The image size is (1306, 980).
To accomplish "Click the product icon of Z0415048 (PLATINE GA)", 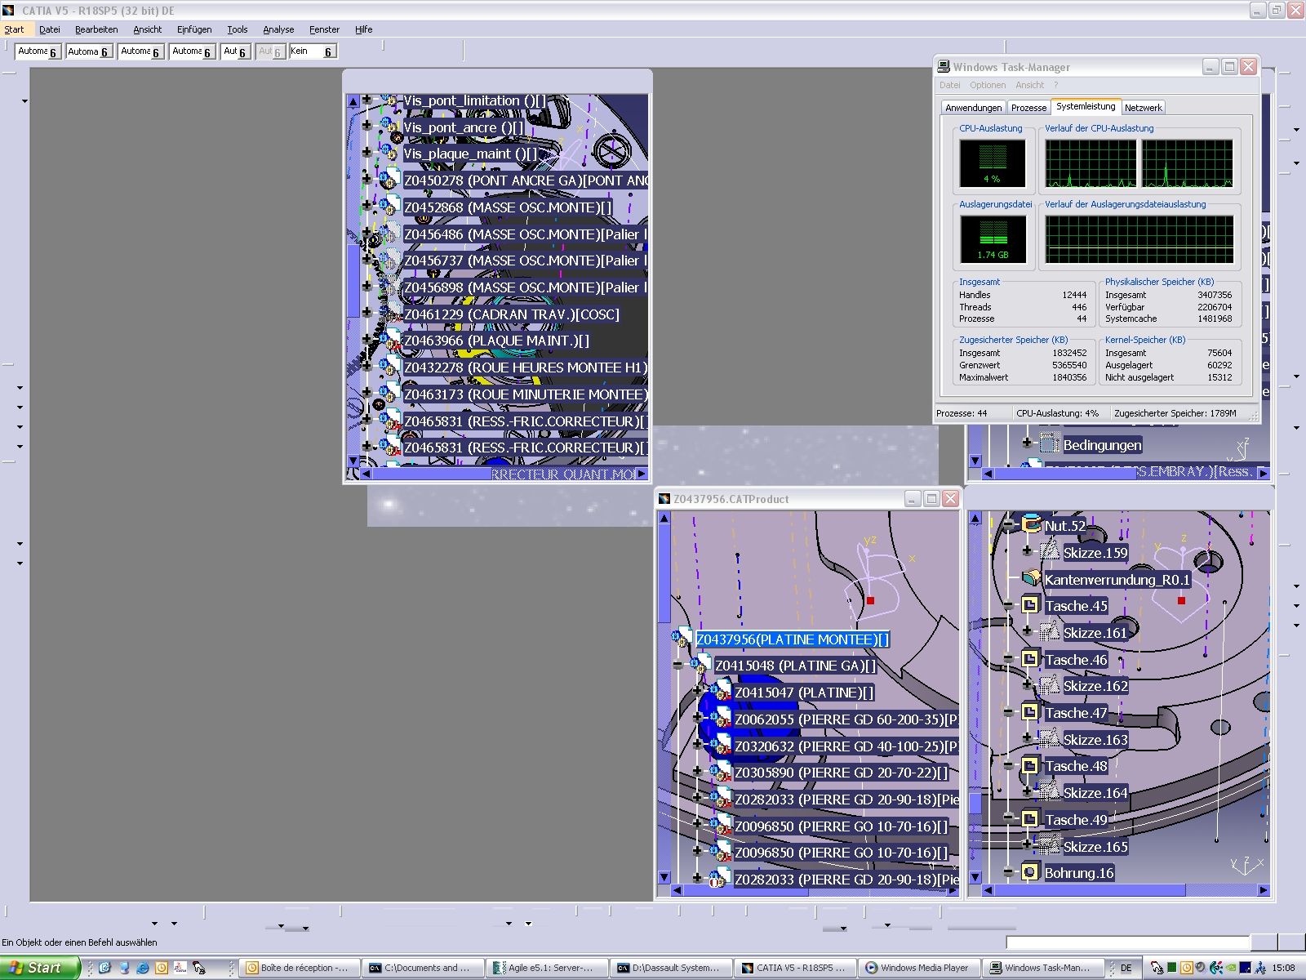I will (x=701, y=665).
